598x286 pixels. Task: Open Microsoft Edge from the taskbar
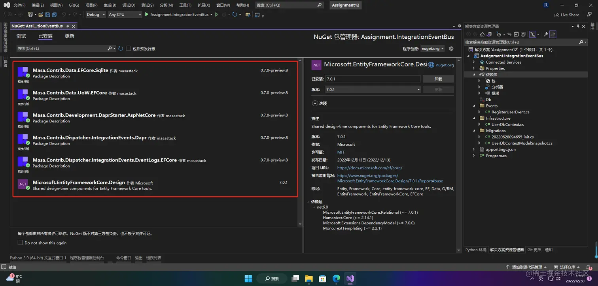point(336,278)
